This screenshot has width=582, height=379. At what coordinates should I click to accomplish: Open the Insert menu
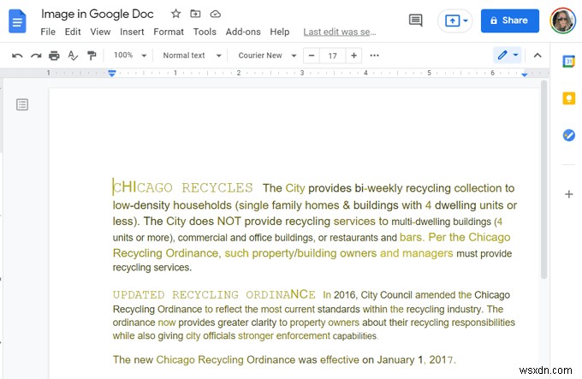132,32
